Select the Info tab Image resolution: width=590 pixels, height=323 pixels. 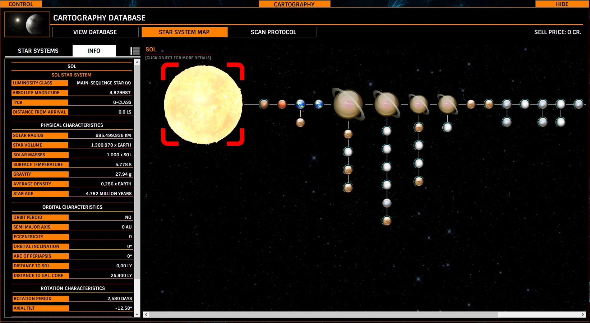click(94, 51)
